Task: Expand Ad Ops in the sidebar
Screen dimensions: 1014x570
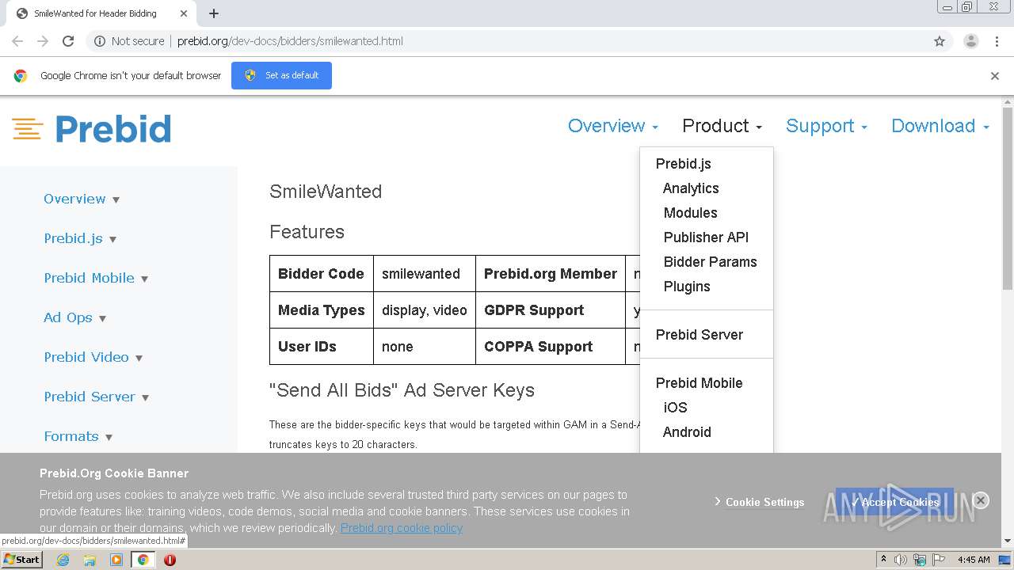Action: pyautogui.click(x=75, y=317)
